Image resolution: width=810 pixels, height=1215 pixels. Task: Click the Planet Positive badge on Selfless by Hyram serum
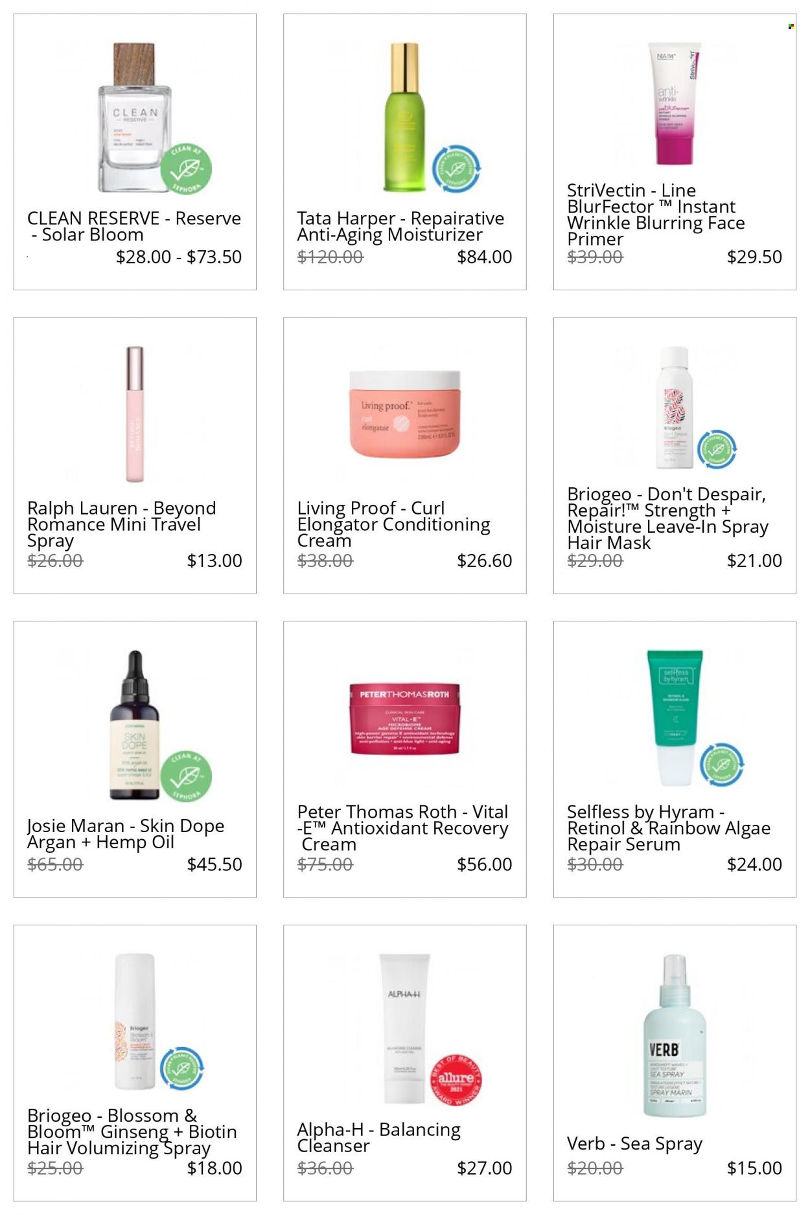click(722, 763)
